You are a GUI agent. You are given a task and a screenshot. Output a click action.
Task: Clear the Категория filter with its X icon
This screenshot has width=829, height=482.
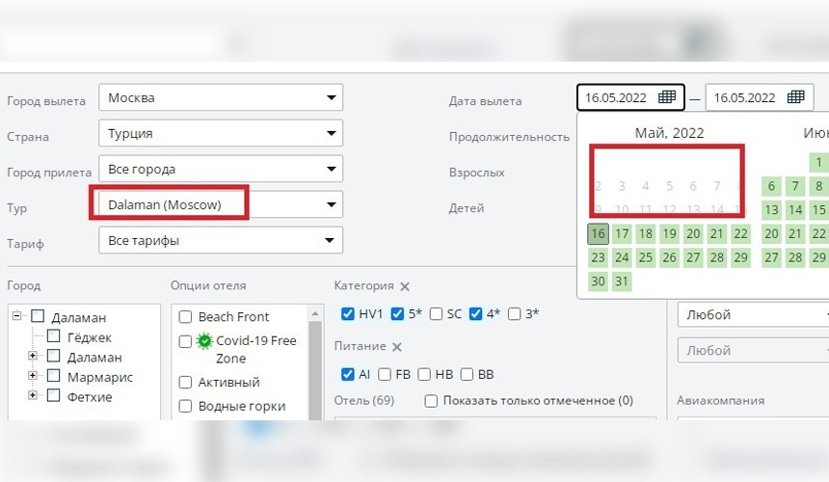[405, 286]
